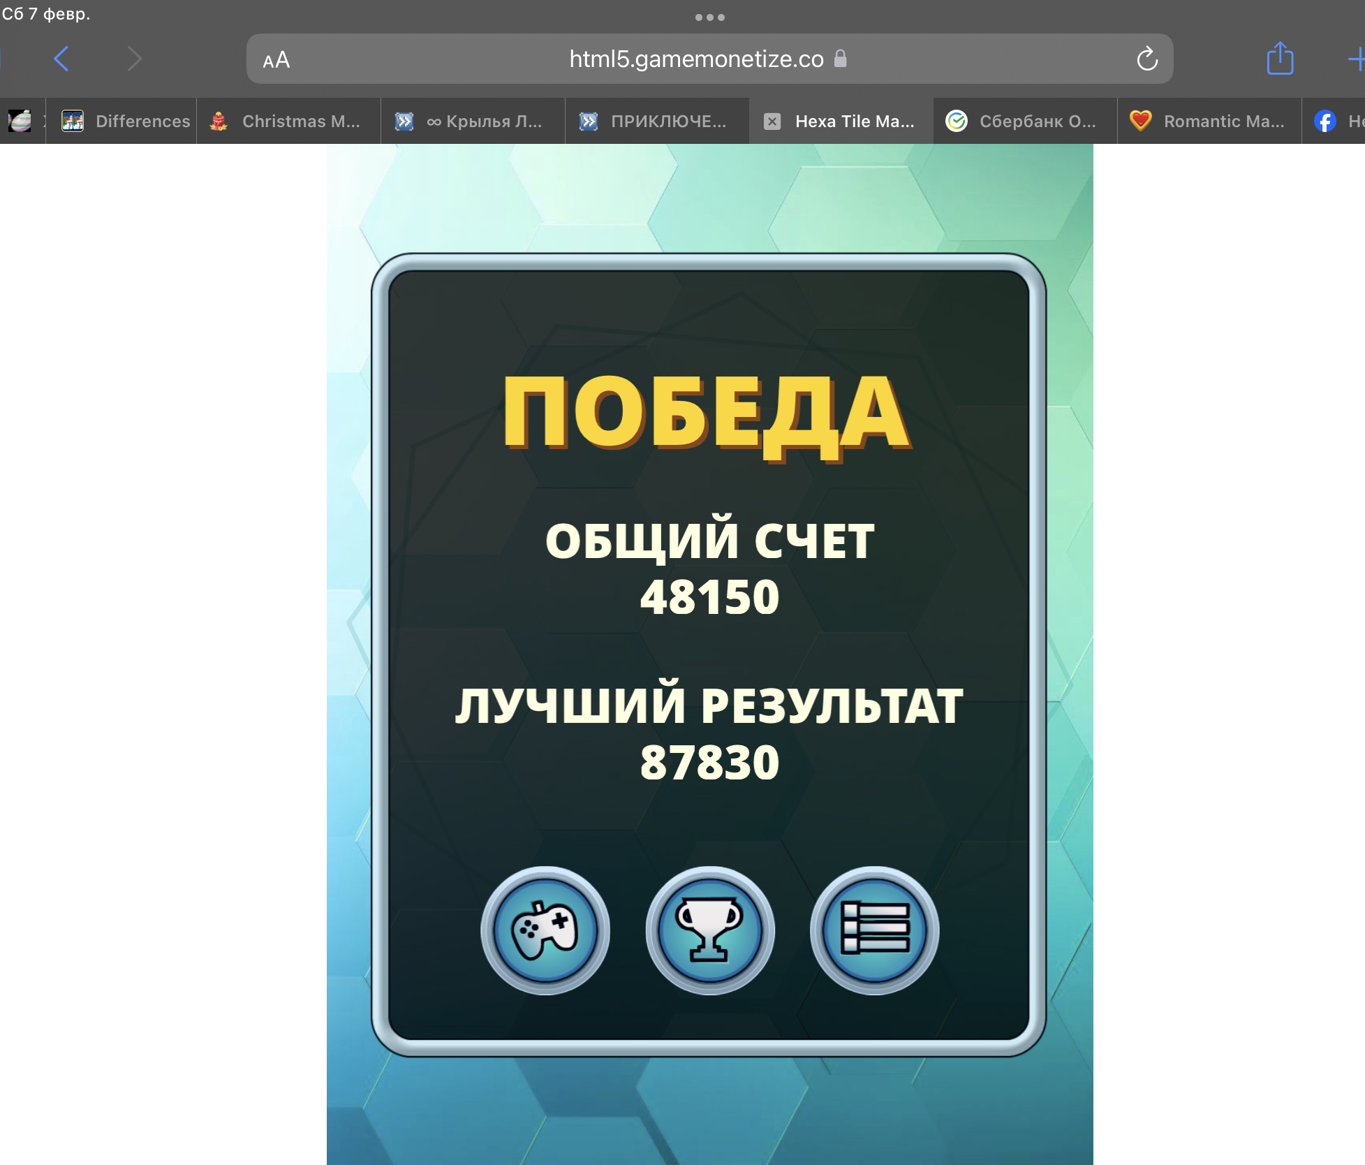Open the AA reader view menu
Image resolution: width=1365 pixels, height=1165 pixels.
pos(276,60)
